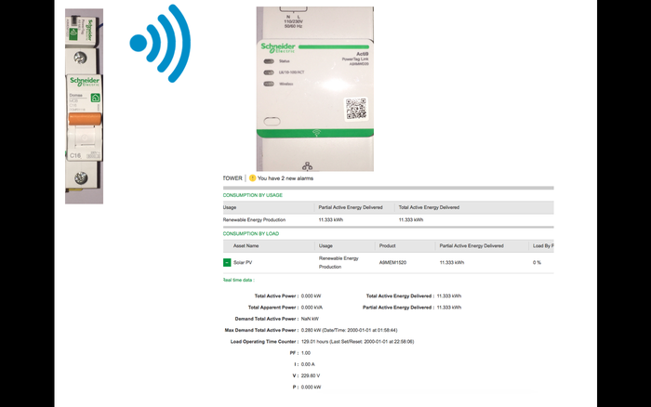
Task: Click the TOWER label
Action: pos(232,178)
